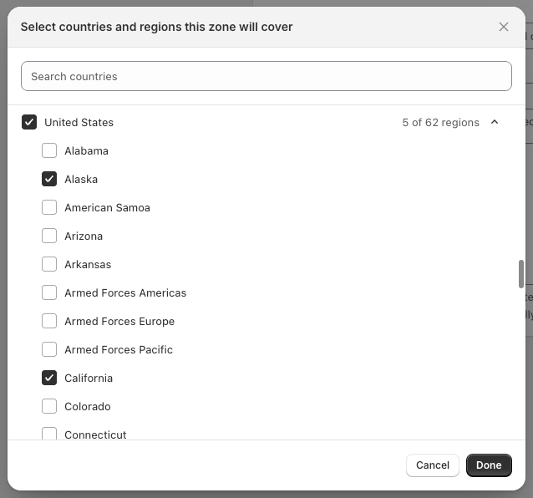Check the Colorado region
Image resolution: width=533 pixels, height=498 pixels.
click(x=49, y=406)
